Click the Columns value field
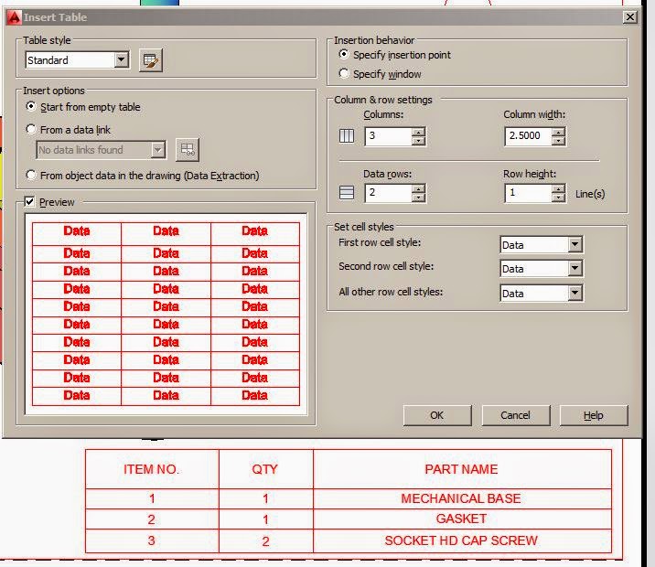Image resolution: width=655 pixels, height=567 pixels. [x=388, y=136]
